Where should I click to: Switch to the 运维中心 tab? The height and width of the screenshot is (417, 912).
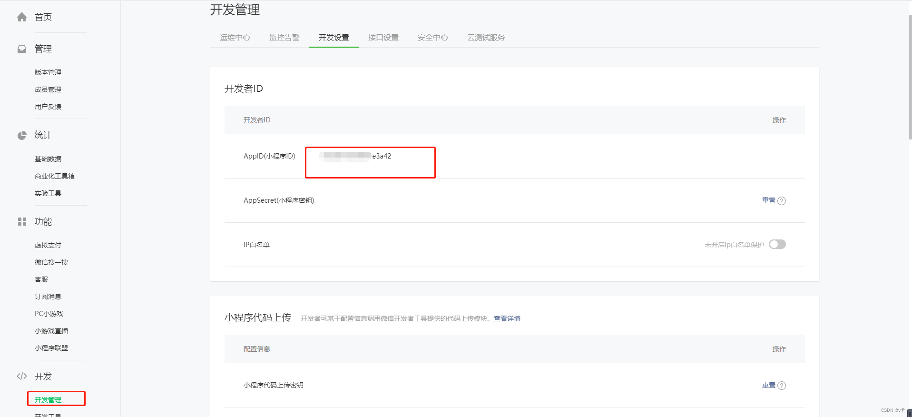pyautogui.click(x=235, y=38)
